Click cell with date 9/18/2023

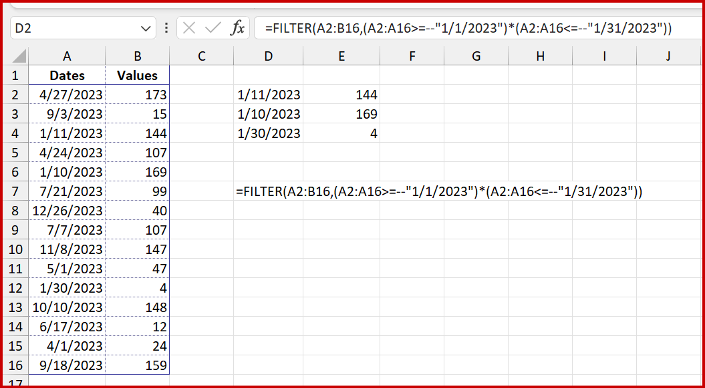coord(67,365)
